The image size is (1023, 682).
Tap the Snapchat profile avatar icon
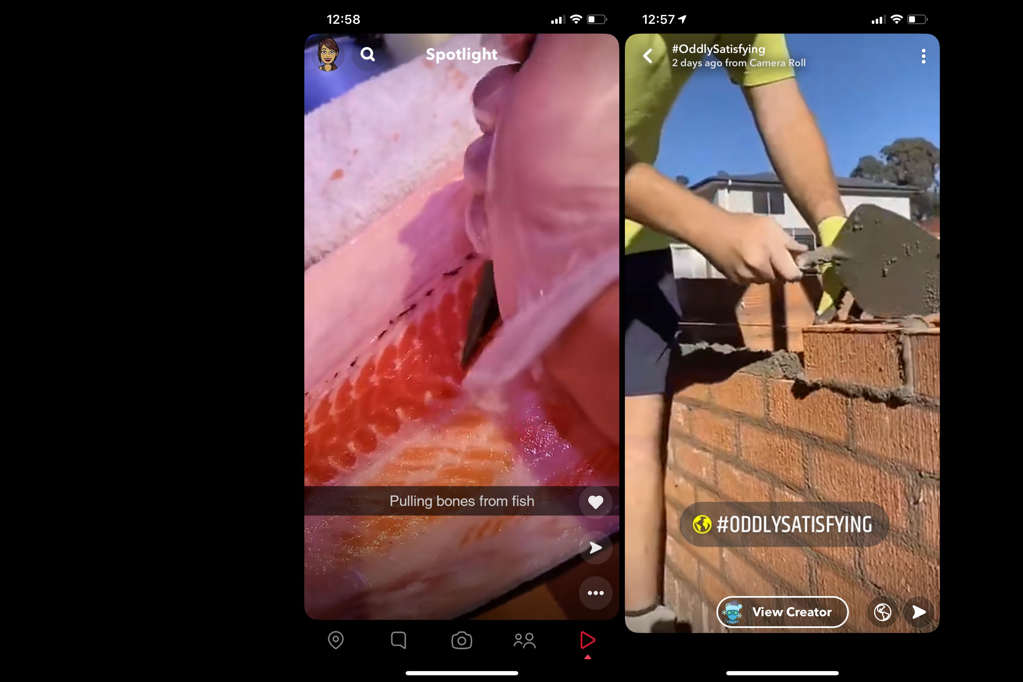[329, 54]
